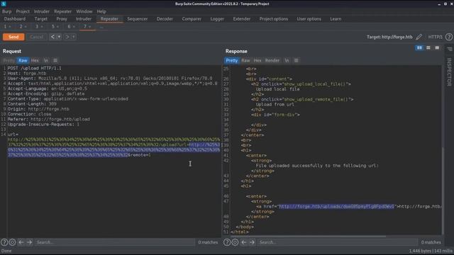Click the response horizontal scrollbar
The image size is (454, 255).
coord(308,236)
